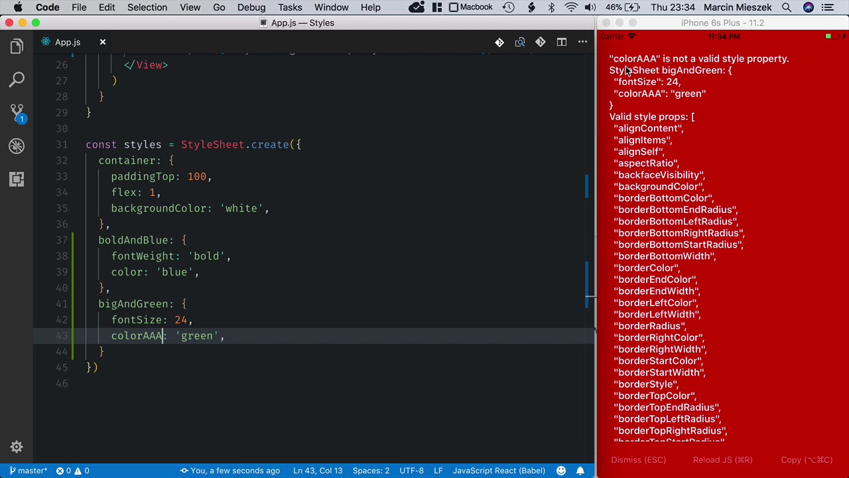Open the Marcin Mieszek user menu
The width and height of the screenshot is (849, 478).
pyautogui.click(x=739, y=7)
